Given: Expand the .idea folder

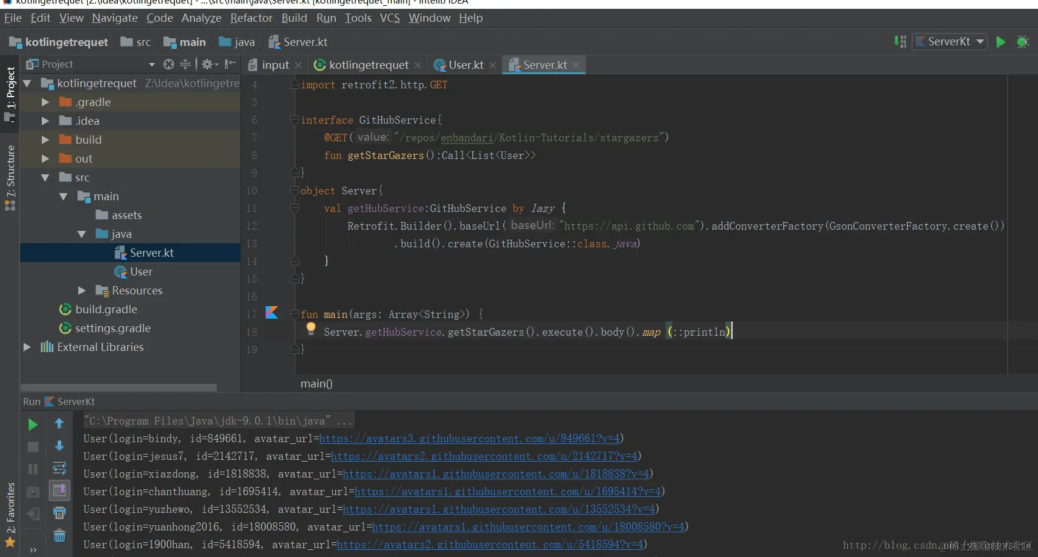Looking at the screenshot, I should 45,121.
